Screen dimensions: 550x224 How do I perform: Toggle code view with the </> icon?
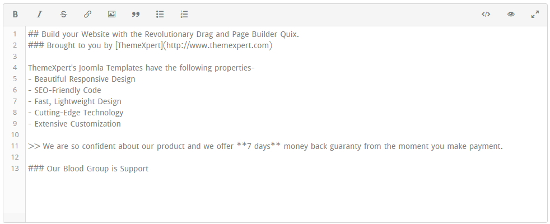(x=486, y=15)
